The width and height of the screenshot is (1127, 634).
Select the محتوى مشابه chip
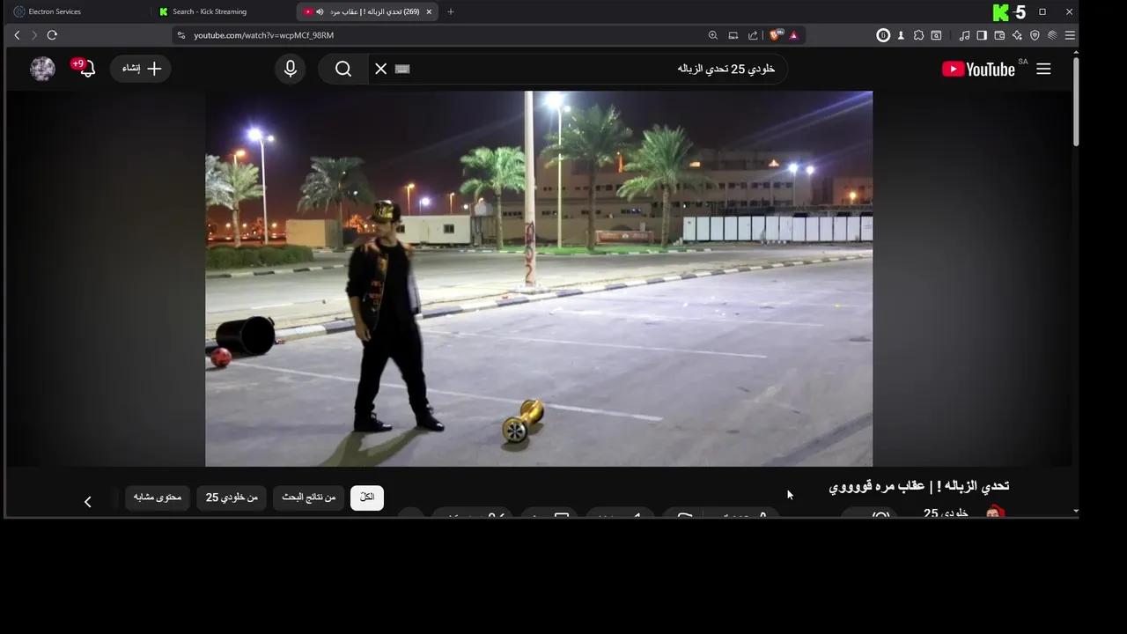coord(158,498)
